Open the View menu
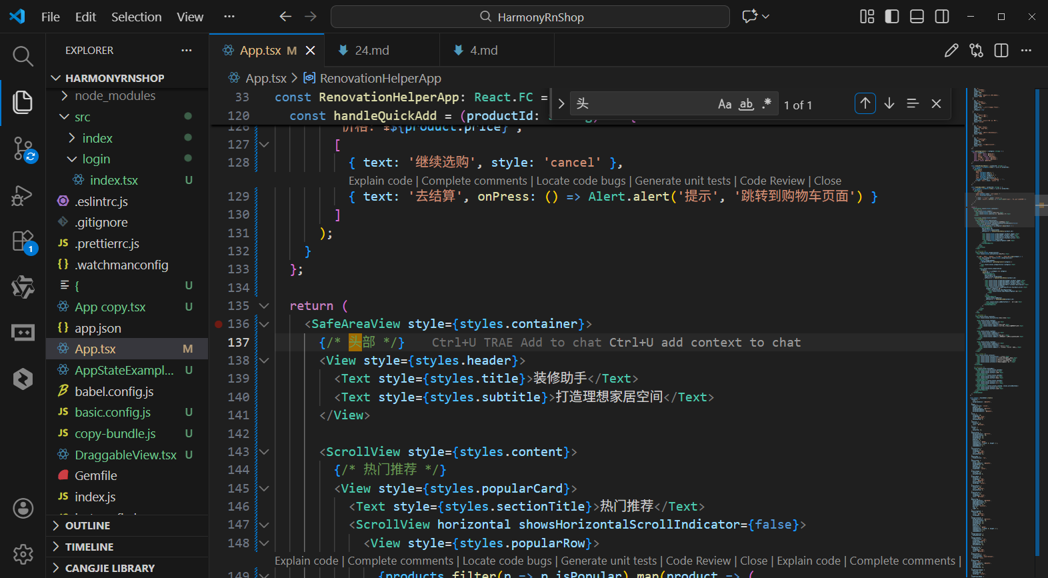 click(x=190, y=17)
